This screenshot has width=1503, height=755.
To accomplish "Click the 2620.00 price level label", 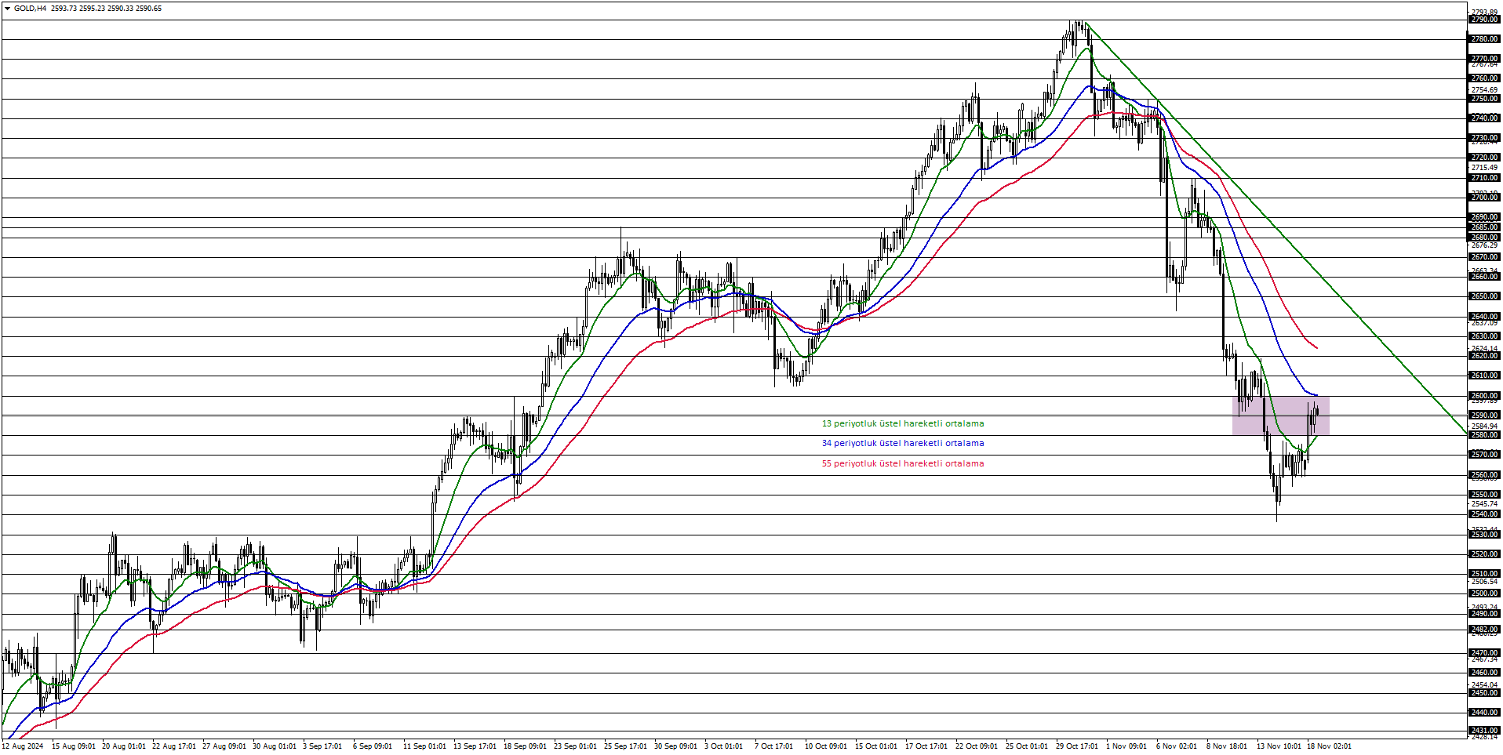I will coord(1484,356).
